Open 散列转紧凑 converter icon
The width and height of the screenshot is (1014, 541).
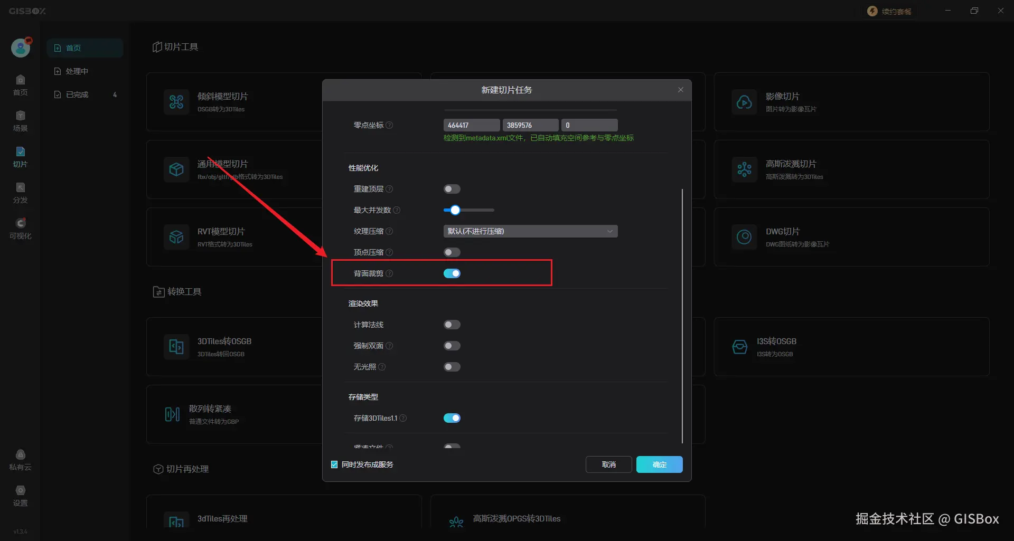click(x=172, y=414)
